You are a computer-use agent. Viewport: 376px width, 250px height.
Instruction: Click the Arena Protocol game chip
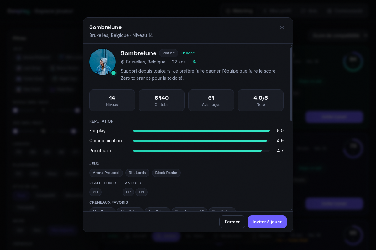pos(106,173)
